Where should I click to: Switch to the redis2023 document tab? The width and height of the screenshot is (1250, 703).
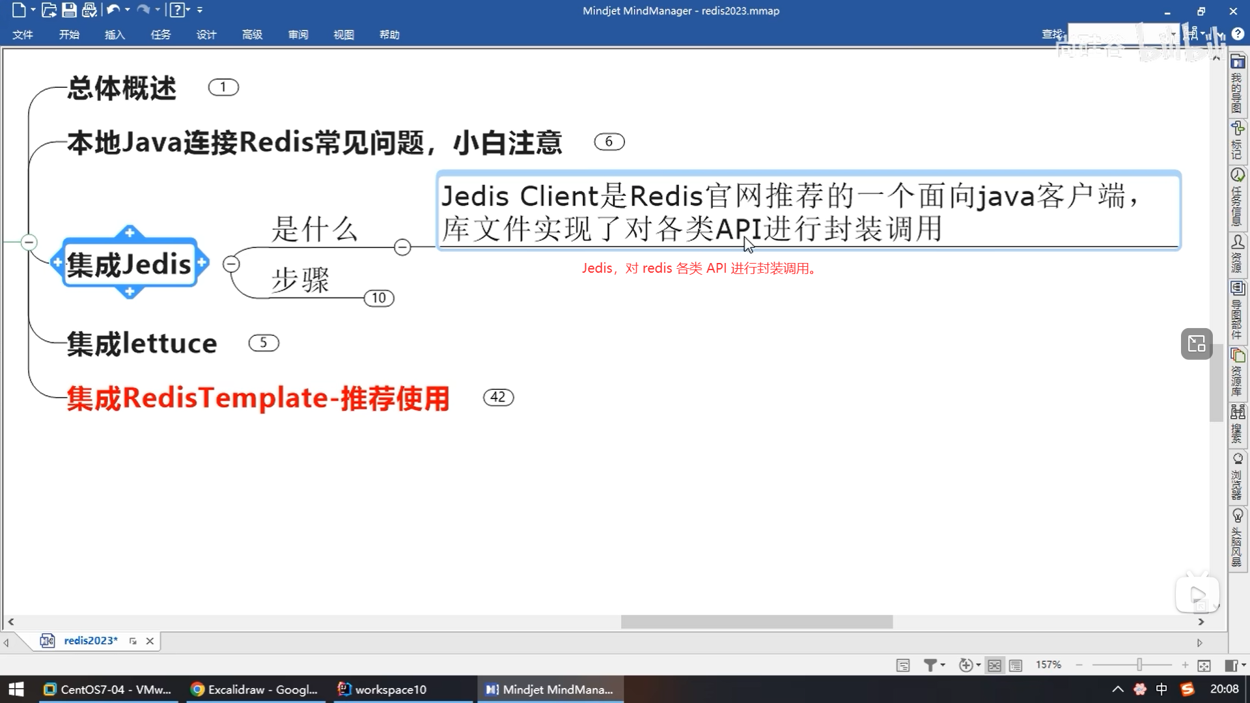90,641
